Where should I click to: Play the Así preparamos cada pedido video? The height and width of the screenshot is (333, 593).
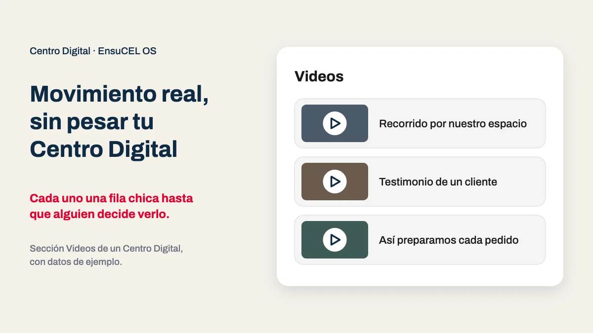coord(335,240)
